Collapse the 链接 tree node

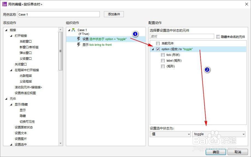(6, 30)
